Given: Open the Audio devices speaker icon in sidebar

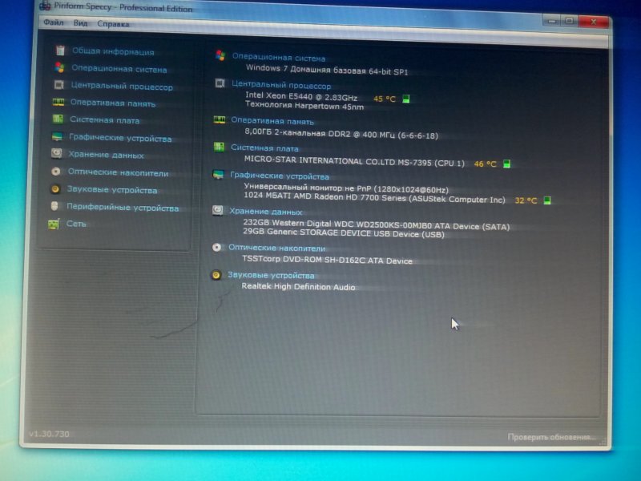Looking at the screenshot, I should point(55,189).
